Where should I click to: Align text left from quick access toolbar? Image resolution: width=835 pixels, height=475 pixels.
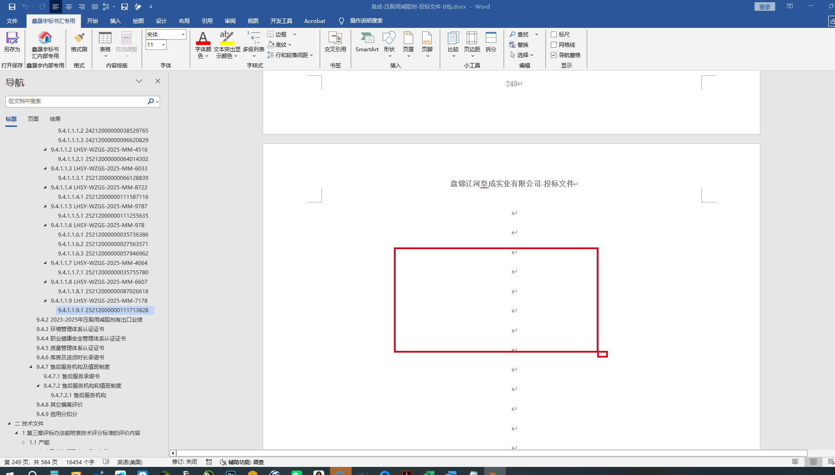[x=55, y=7]
